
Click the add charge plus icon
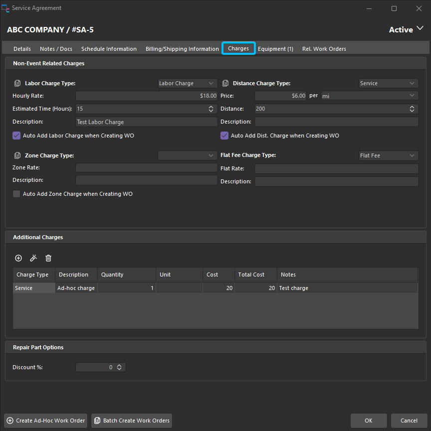tap(18, 258)
